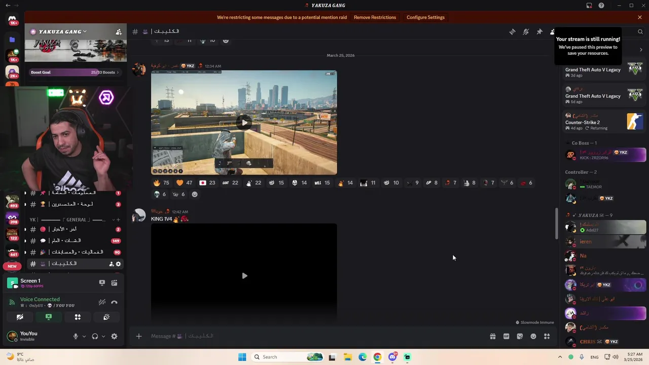649x365 pixels.
Task: Open trophy leaderboard channel
Action: 74,204
